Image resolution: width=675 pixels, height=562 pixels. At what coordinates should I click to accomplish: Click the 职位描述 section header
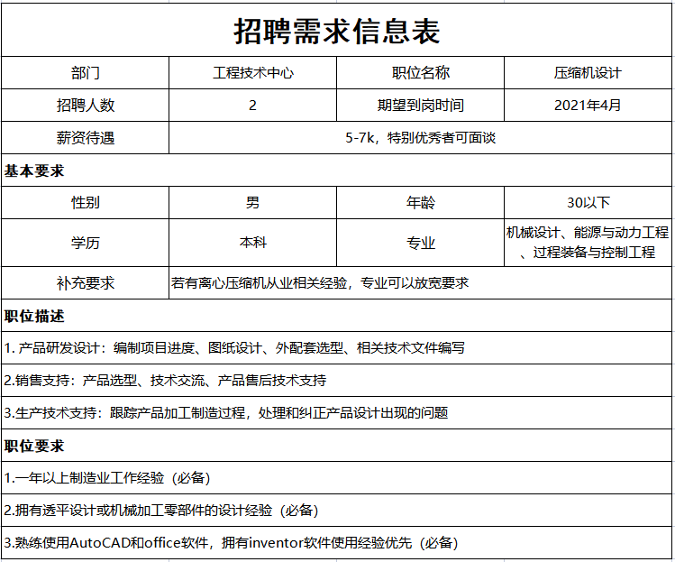tap(34, 317)
